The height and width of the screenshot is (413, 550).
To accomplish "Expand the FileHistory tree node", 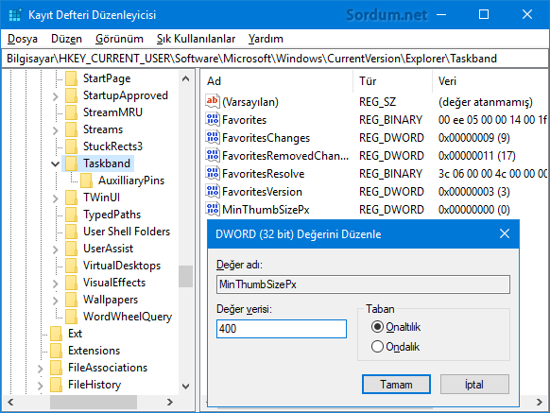I will tap(41, 386).
